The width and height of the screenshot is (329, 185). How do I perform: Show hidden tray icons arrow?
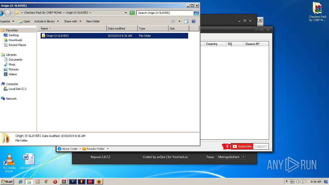(x=287, y=182)
